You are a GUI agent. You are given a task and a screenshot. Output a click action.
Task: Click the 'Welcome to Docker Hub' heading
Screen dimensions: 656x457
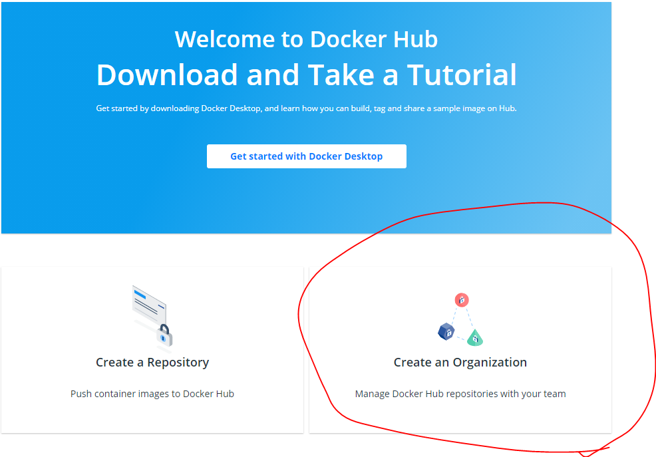click(306, 39)
